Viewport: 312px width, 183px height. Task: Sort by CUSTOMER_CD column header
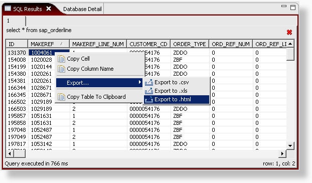tap(148, 44)
